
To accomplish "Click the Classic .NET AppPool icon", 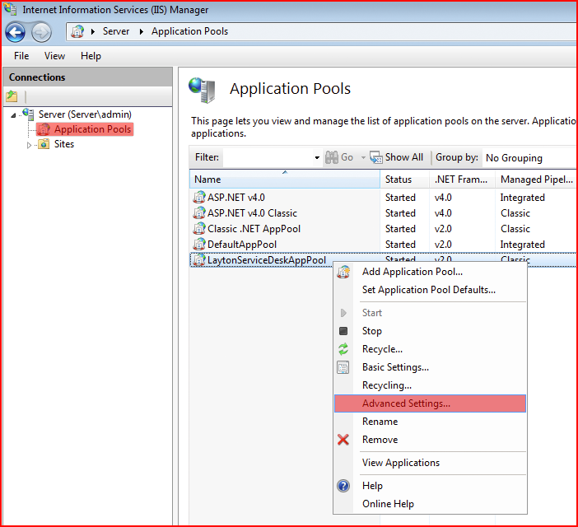I will (199, 228).
